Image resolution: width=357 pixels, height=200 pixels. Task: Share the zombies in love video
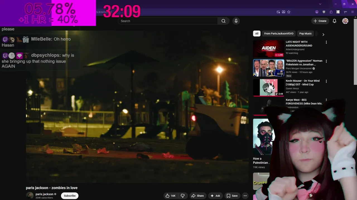(x=197, y=196)
